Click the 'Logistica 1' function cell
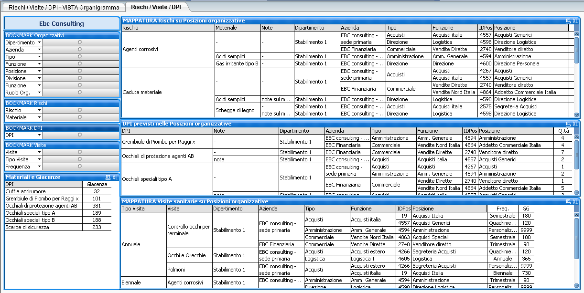584x293 pixels. click(373, 259)
